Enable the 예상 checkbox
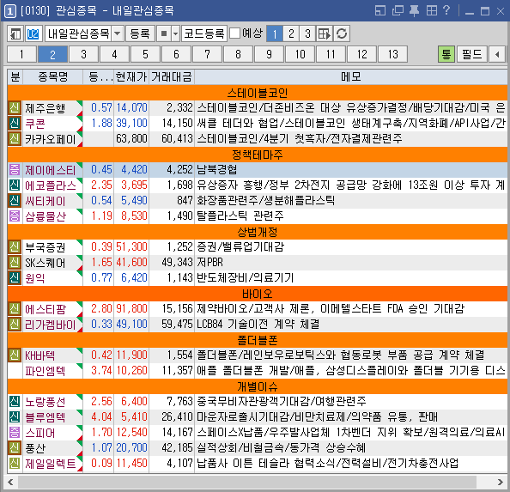This screenshot has width=510, height=492. 235,33
